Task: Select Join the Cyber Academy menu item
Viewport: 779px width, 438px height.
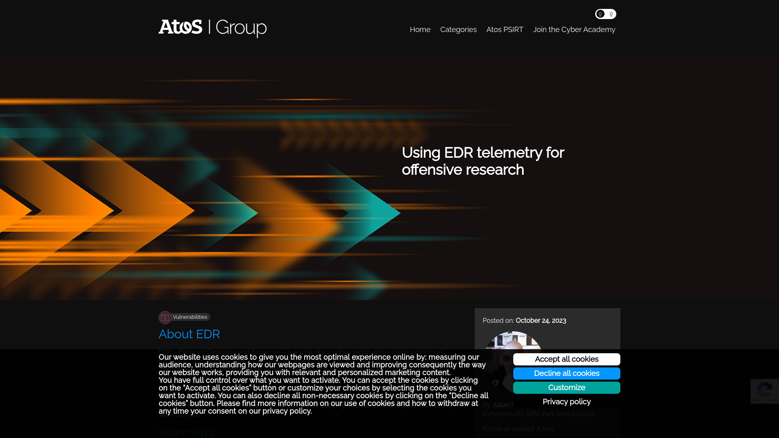Action: [x=574, y=30]
